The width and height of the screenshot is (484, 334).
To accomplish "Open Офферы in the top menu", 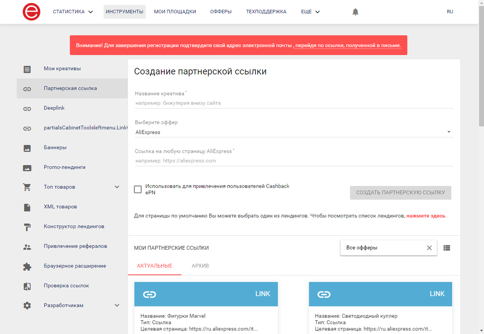I will coord(221,12).
